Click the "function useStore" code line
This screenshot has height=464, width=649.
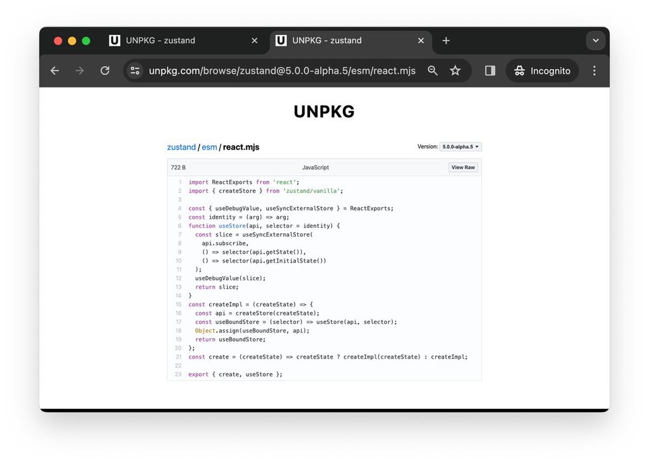tap(264, 226)
